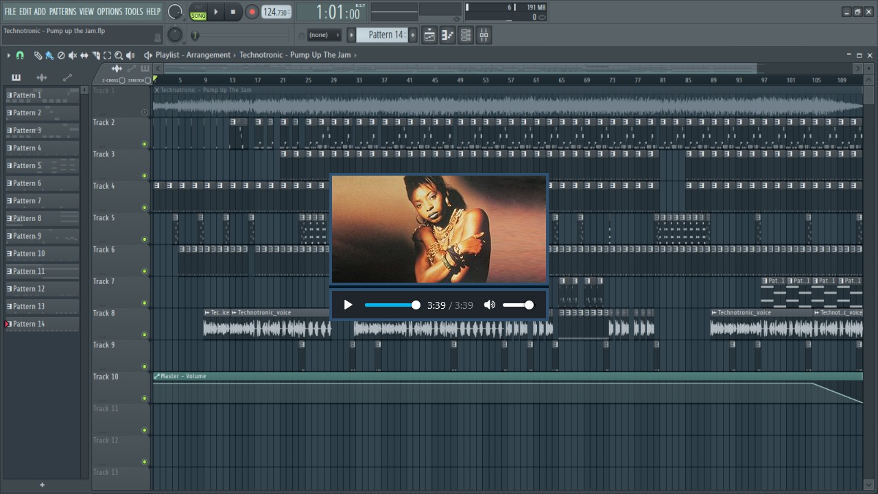Image resolution: width=878 pixels, height=494 pixels.
Task: Mute Track 5 using its green dot
Action: (x=144, y=239)
